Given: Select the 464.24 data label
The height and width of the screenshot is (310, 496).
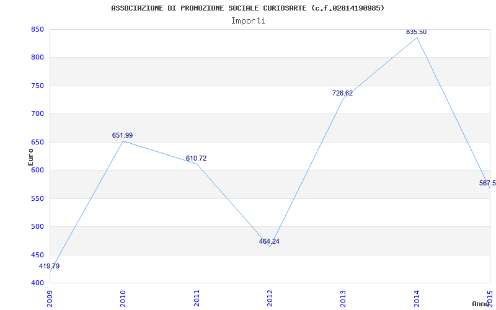Looking at the screenshot, I should (x=269, y=241).
